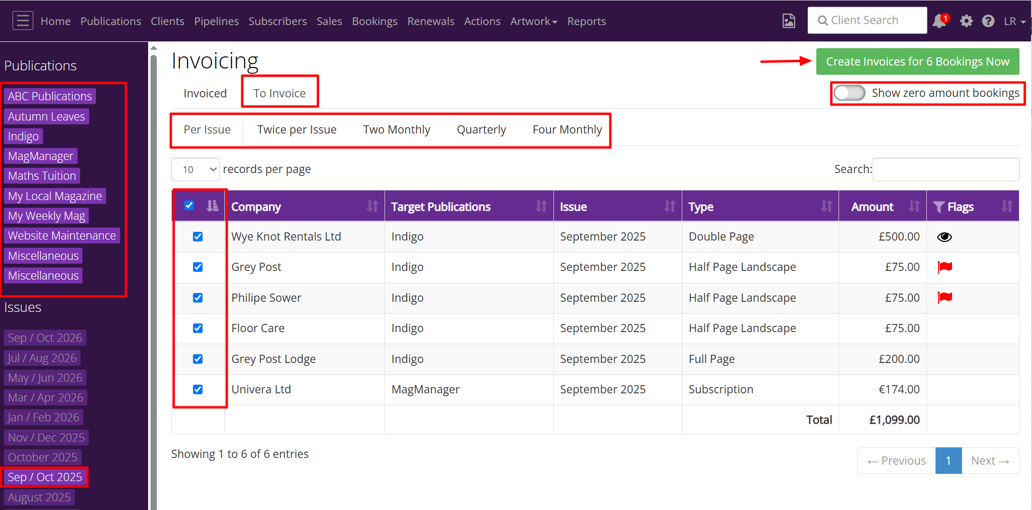Open Bookings in the navbar
The height and width of the screenshot is (510, 1032).
coord(374,21)
